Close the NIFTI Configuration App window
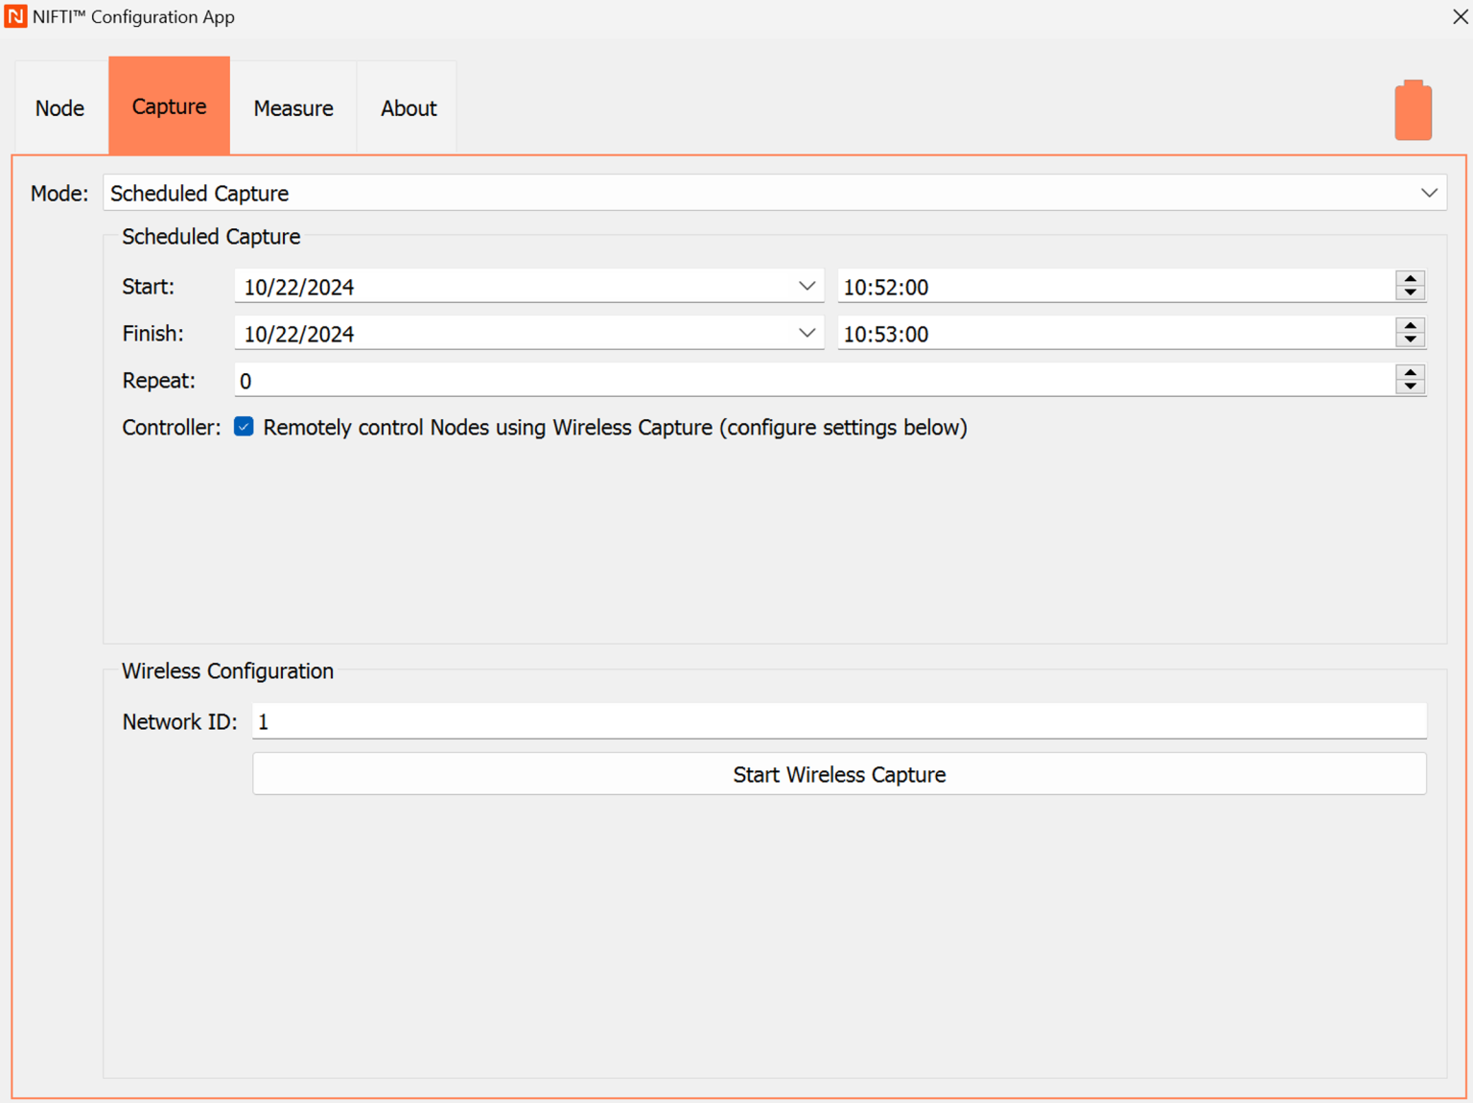 point(1460,16)
